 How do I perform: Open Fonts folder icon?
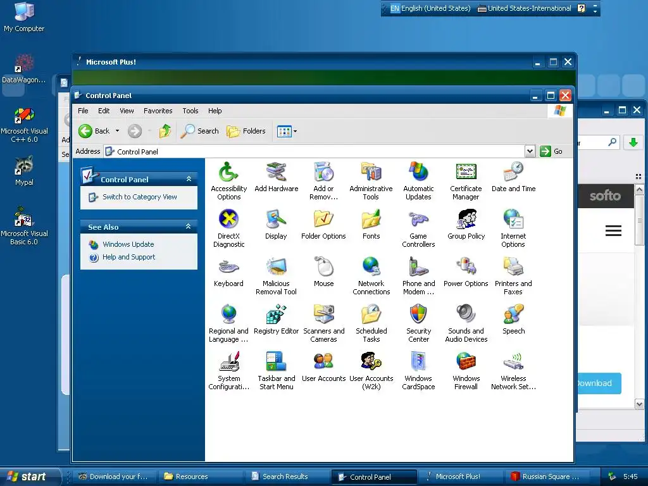point(371,220)
